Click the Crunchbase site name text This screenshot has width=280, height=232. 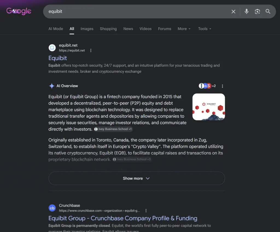click(69, 205)
